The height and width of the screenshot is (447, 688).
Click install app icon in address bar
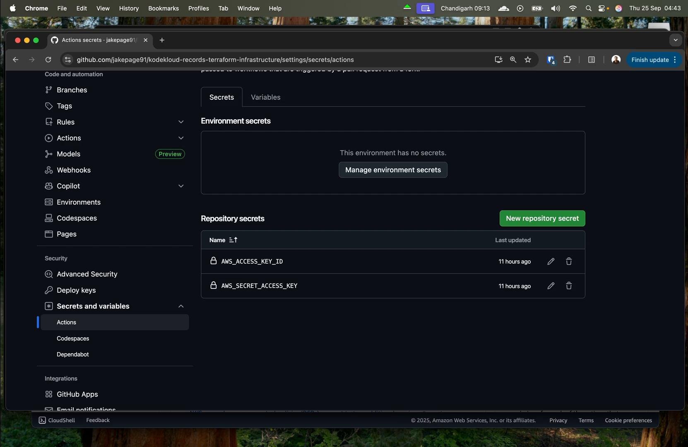coord(498,60)
